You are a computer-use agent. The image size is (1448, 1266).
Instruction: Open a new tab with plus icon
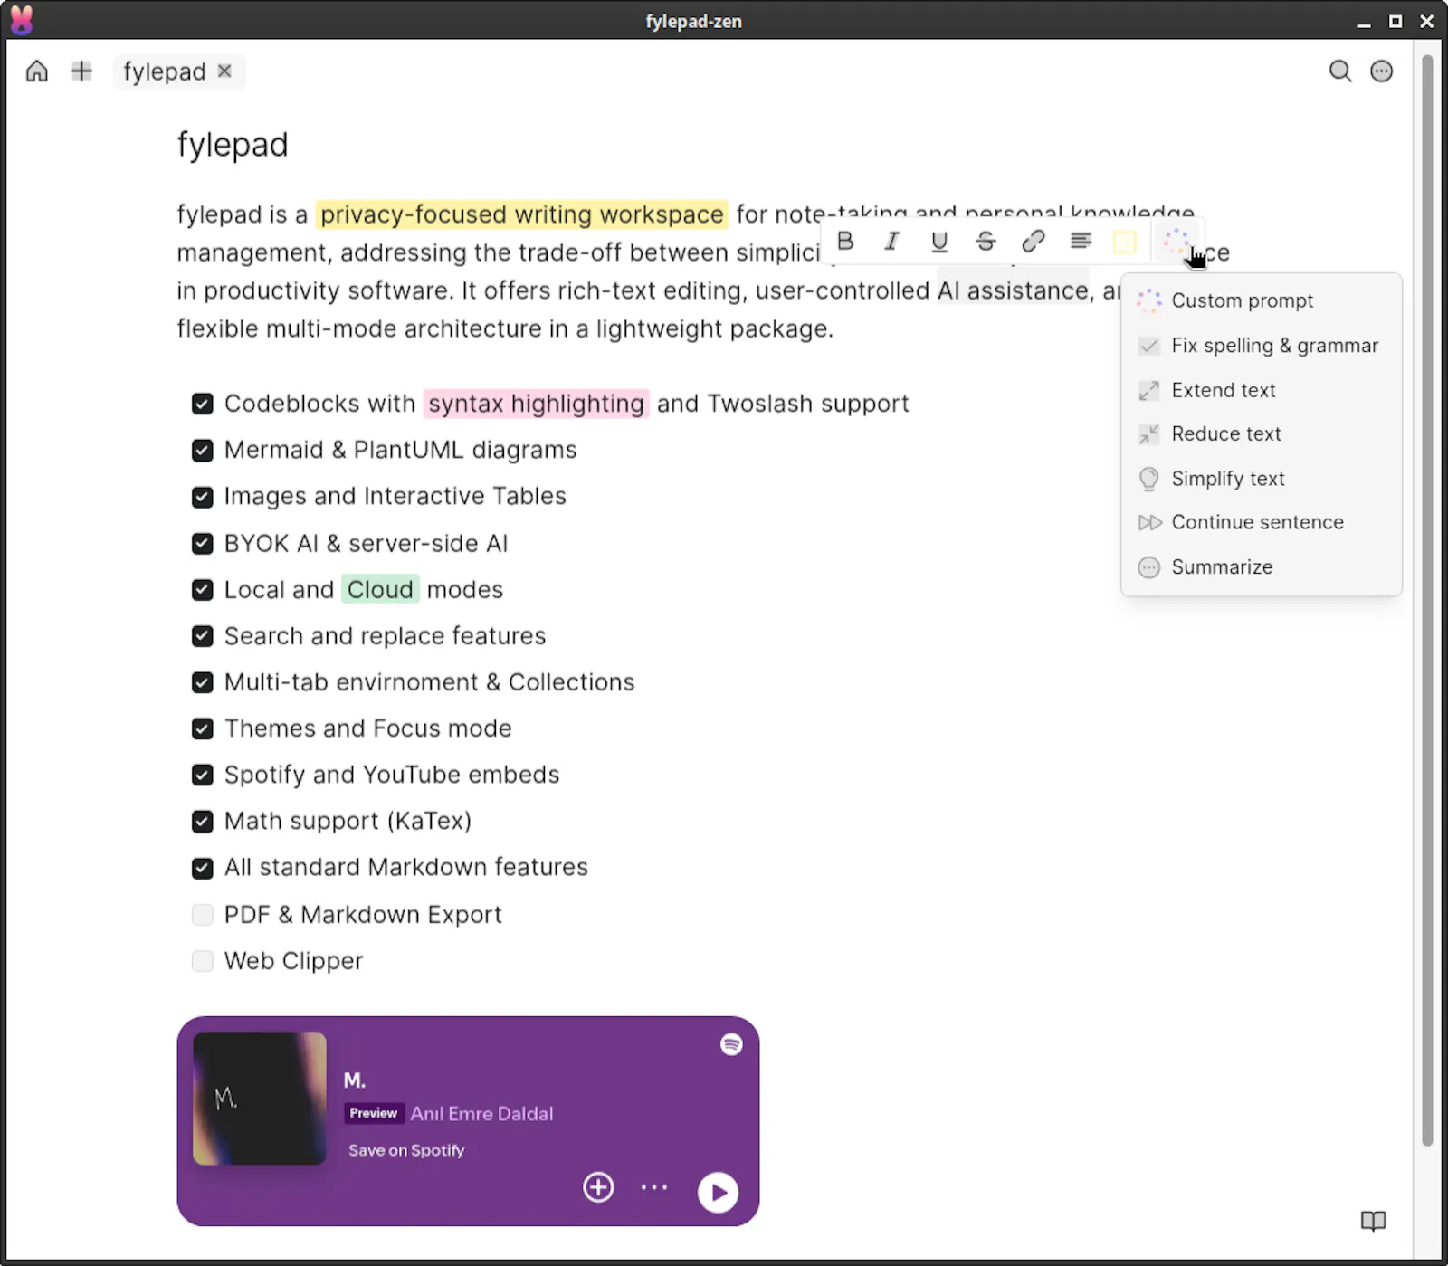click(x=81, y=71)
